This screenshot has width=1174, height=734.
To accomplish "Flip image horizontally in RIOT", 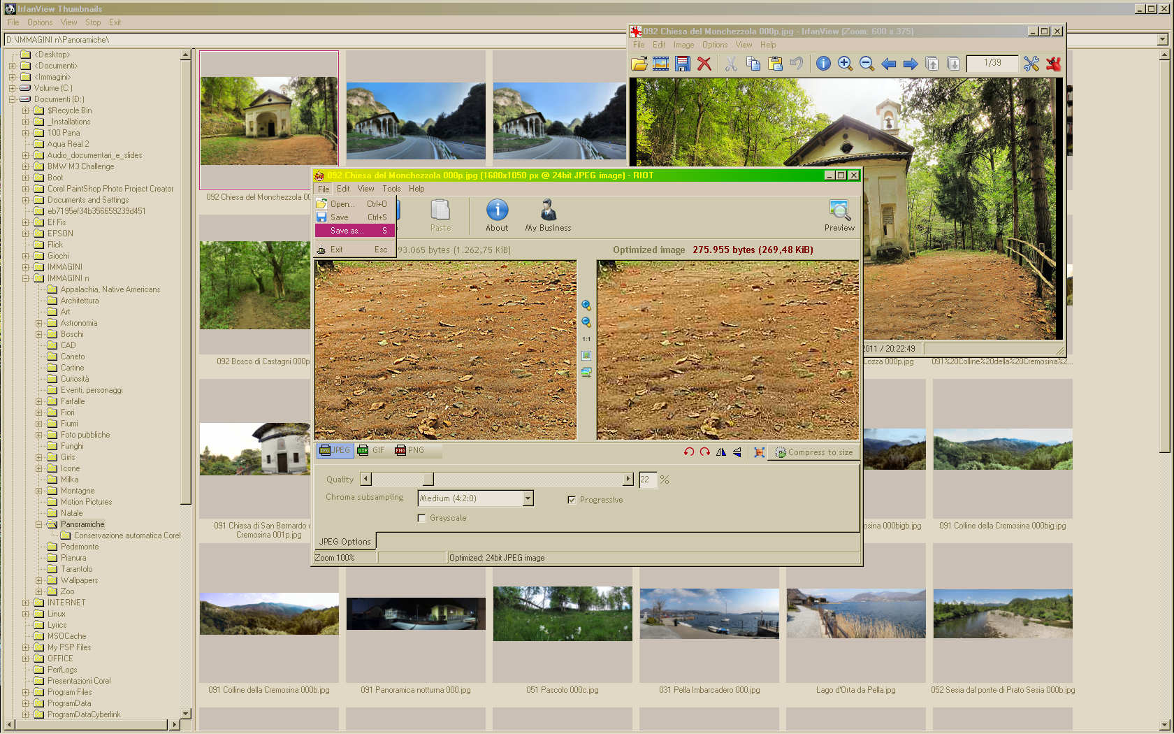I will point(720,452).
